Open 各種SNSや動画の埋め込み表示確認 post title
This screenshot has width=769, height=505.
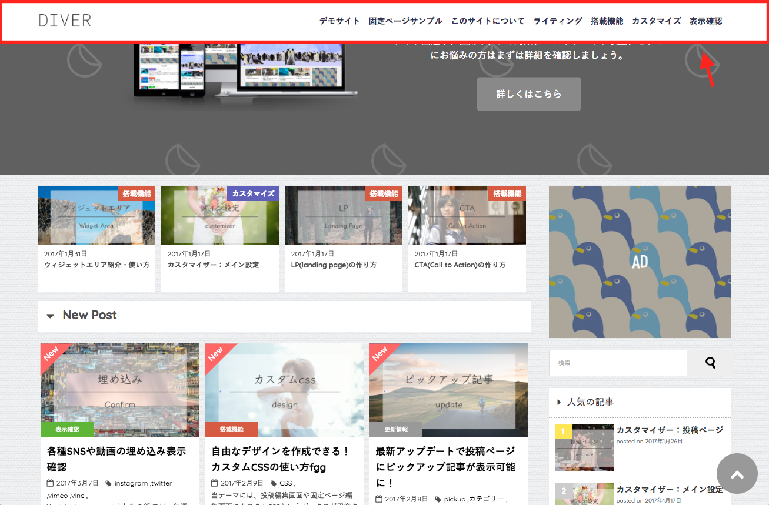point(116,459)
